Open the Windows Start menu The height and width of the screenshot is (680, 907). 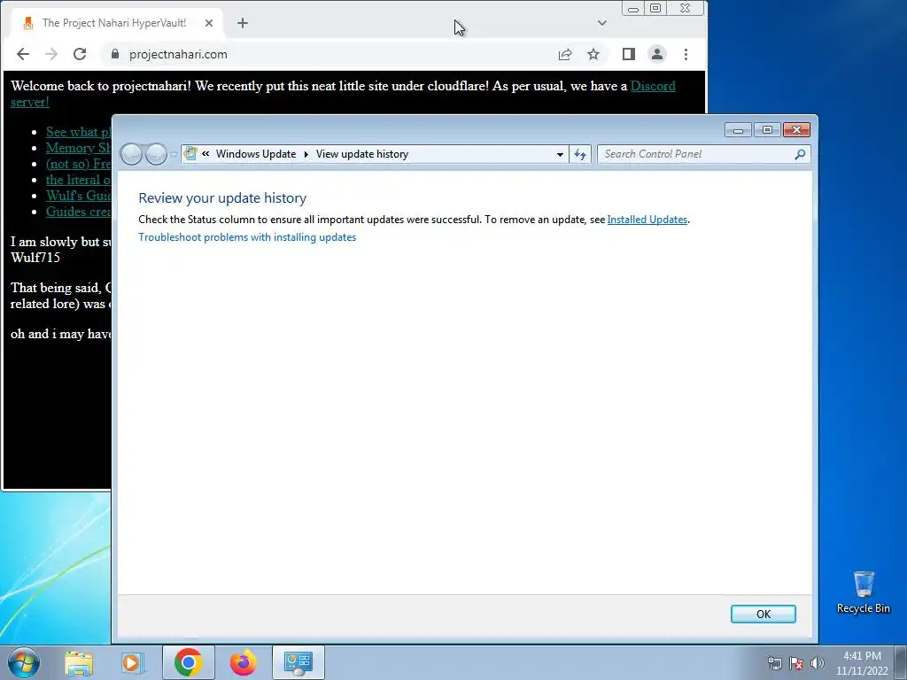(x=24, y=662)
